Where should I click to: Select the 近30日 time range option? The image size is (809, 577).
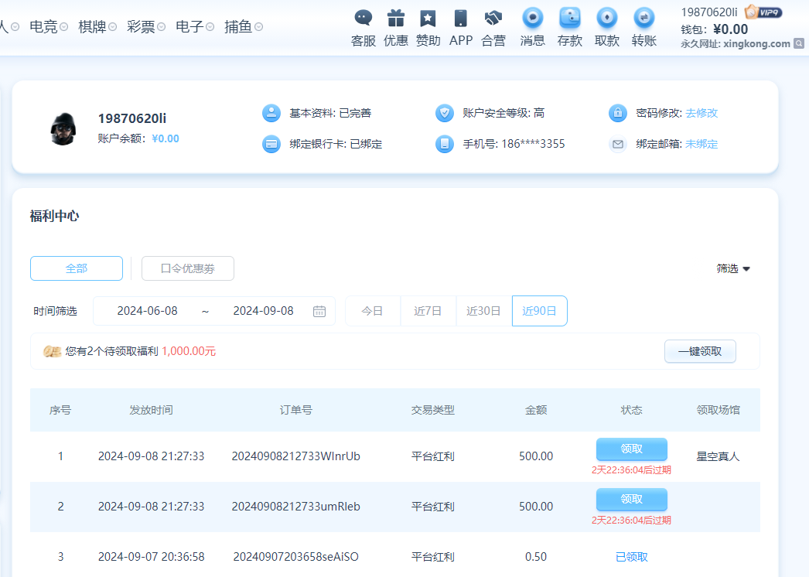click(x=484, y=311)
